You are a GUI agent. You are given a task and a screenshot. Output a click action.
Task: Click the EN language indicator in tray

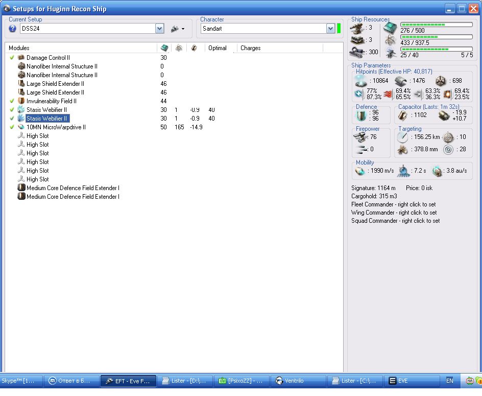[x=450, y=381]
